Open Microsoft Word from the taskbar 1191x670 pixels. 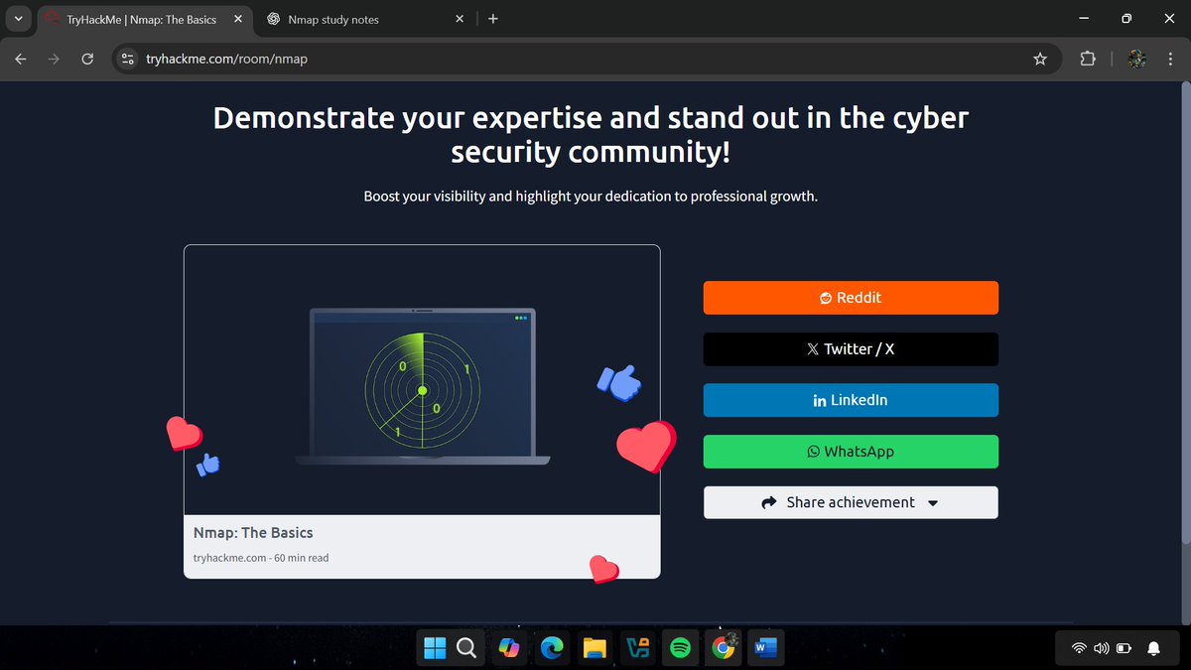pyautogui.click(x=765, y=648)
